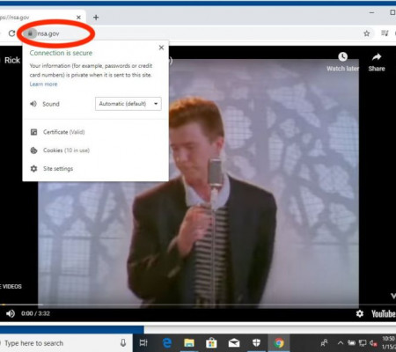Open the People icon in taskbar
Image resolution: width=396 pixels, height=352 pixels.
pyautogui.click(x=324, y=342)
